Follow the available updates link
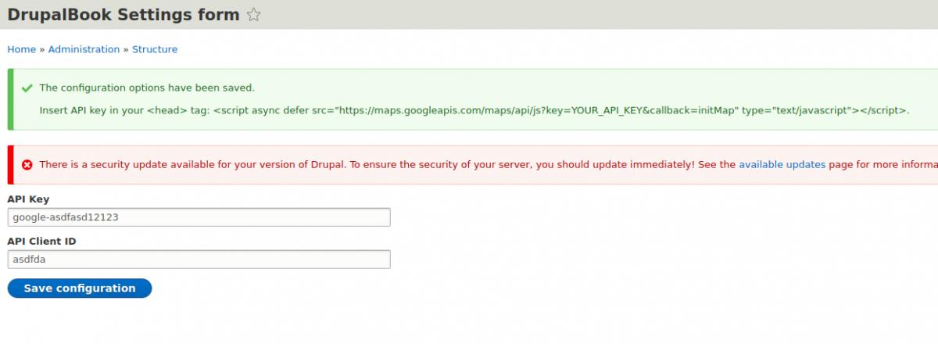 782,165
